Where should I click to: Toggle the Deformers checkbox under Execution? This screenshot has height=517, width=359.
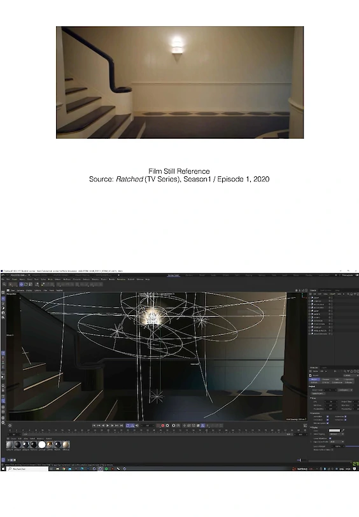click(x=345, y=420)
